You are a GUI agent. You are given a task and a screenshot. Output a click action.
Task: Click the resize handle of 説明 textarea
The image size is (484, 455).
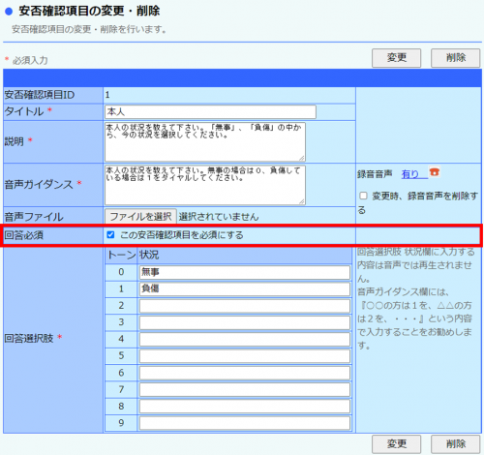click(302, 158)
